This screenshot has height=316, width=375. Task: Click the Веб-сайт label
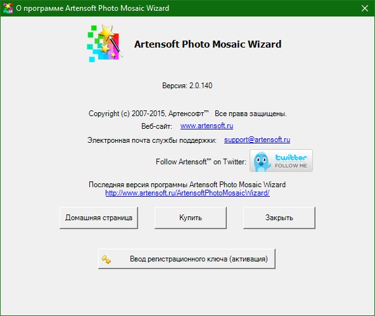[x=156, y=126]
